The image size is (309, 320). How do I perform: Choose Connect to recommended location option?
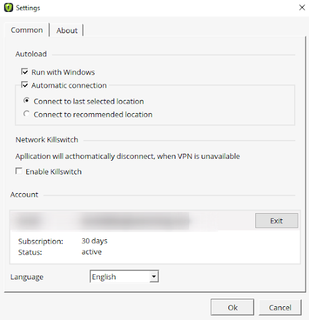click(x=26, y=114)
